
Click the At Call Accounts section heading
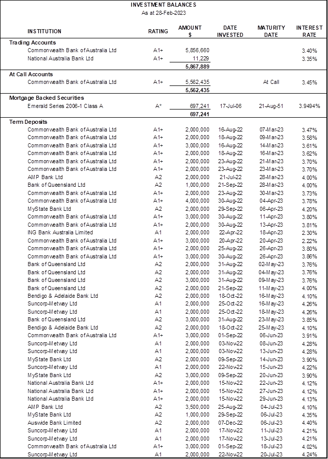pyautogui.click(x=31, y=74)
